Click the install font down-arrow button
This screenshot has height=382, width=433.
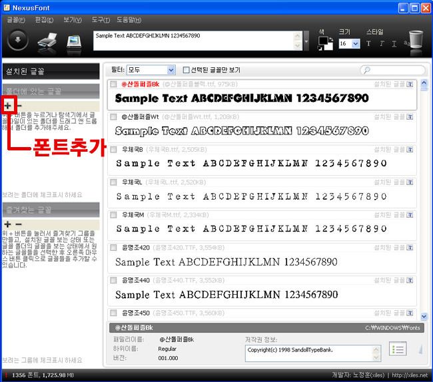18,41
